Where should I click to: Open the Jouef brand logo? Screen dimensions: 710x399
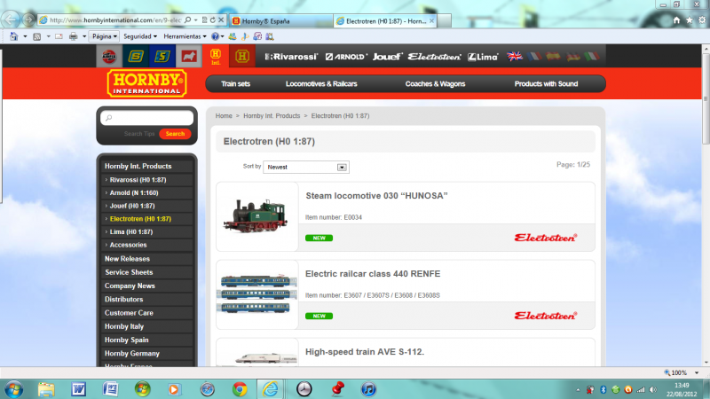point(387,57)
